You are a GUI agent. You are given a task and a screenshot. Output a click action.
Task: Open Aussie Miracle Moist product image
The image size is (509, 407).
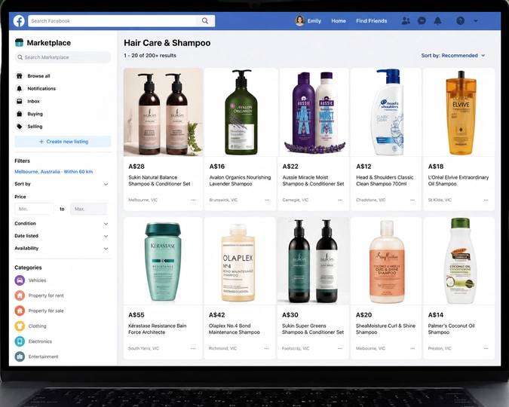(x=314, y=112)
